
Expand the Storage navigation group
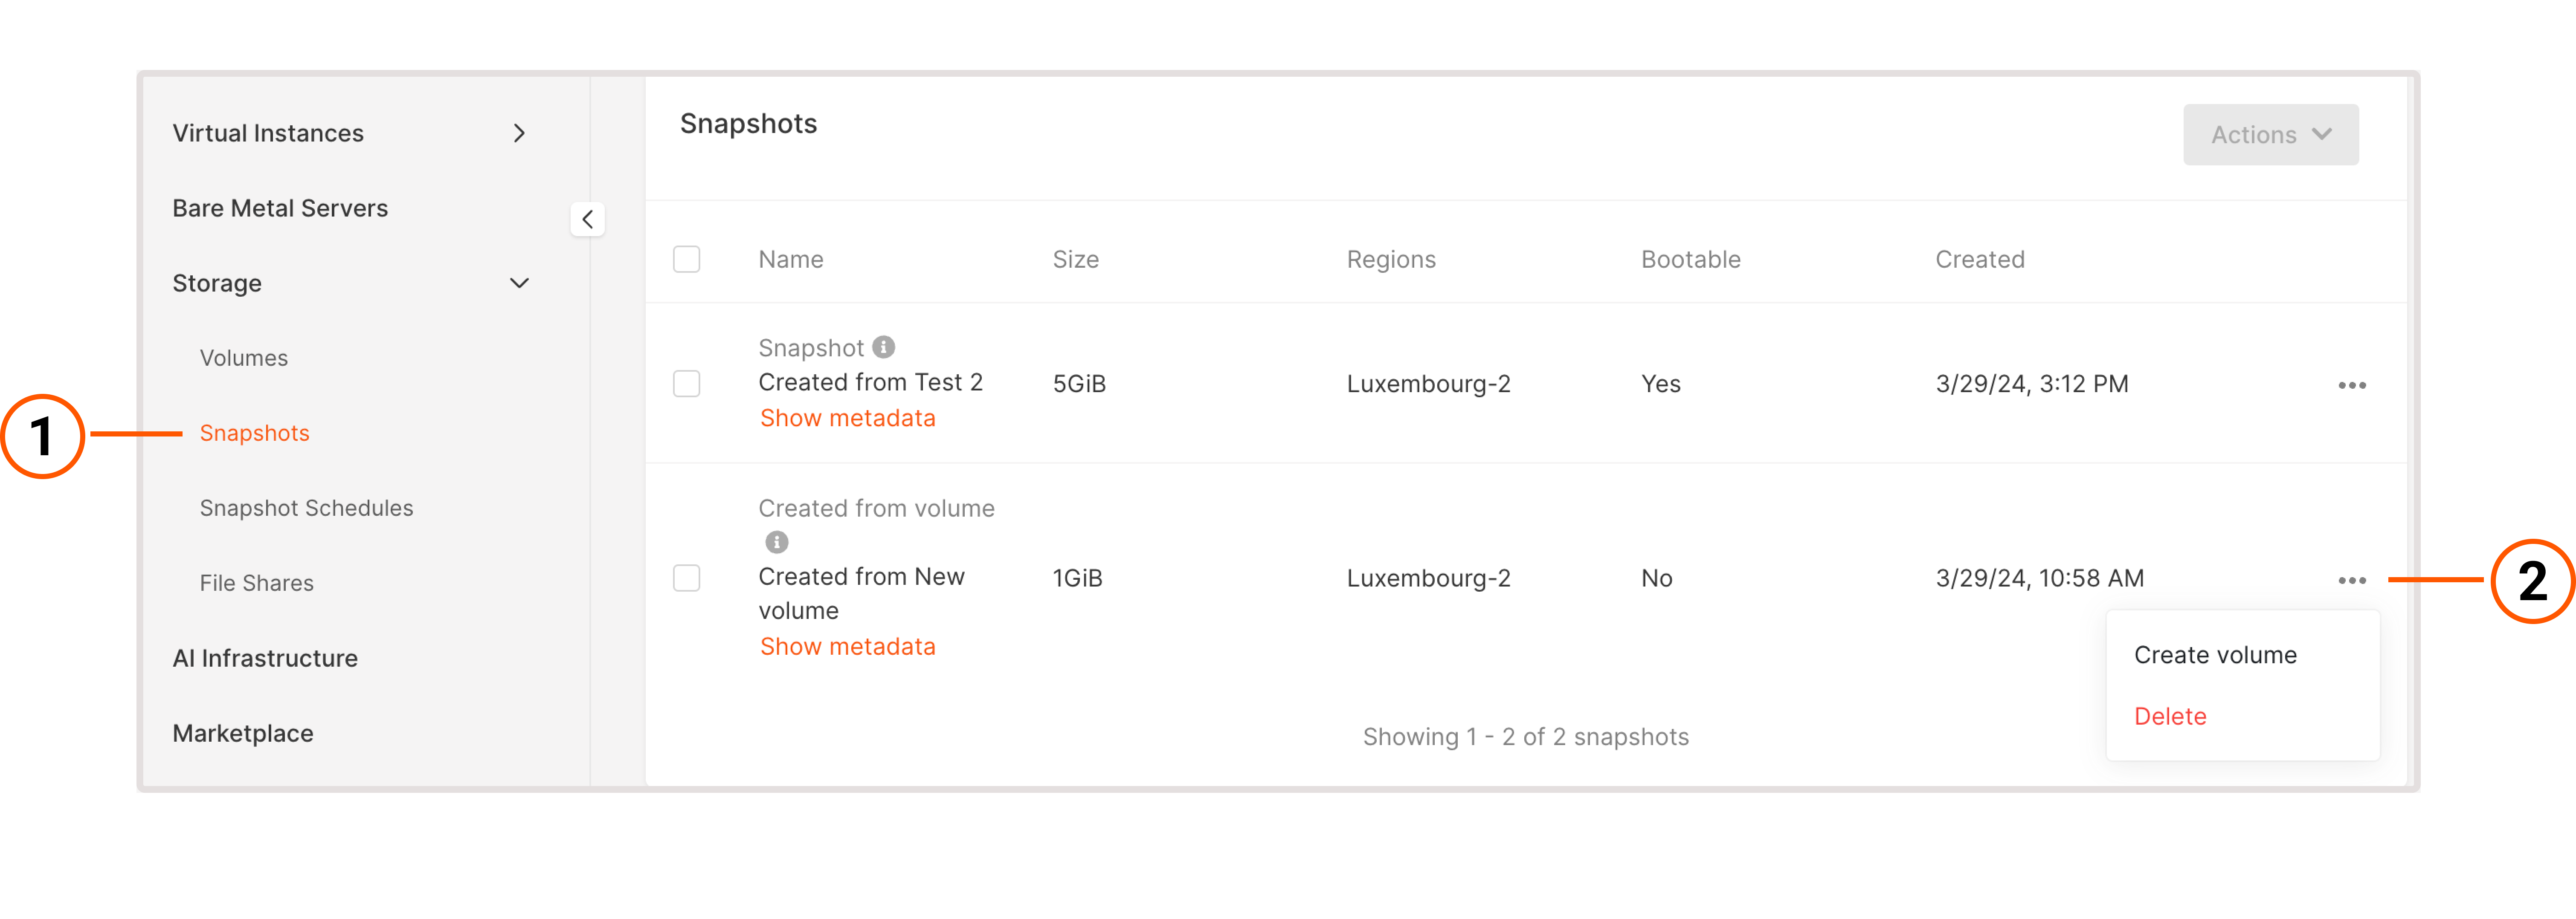pos(217,283)
